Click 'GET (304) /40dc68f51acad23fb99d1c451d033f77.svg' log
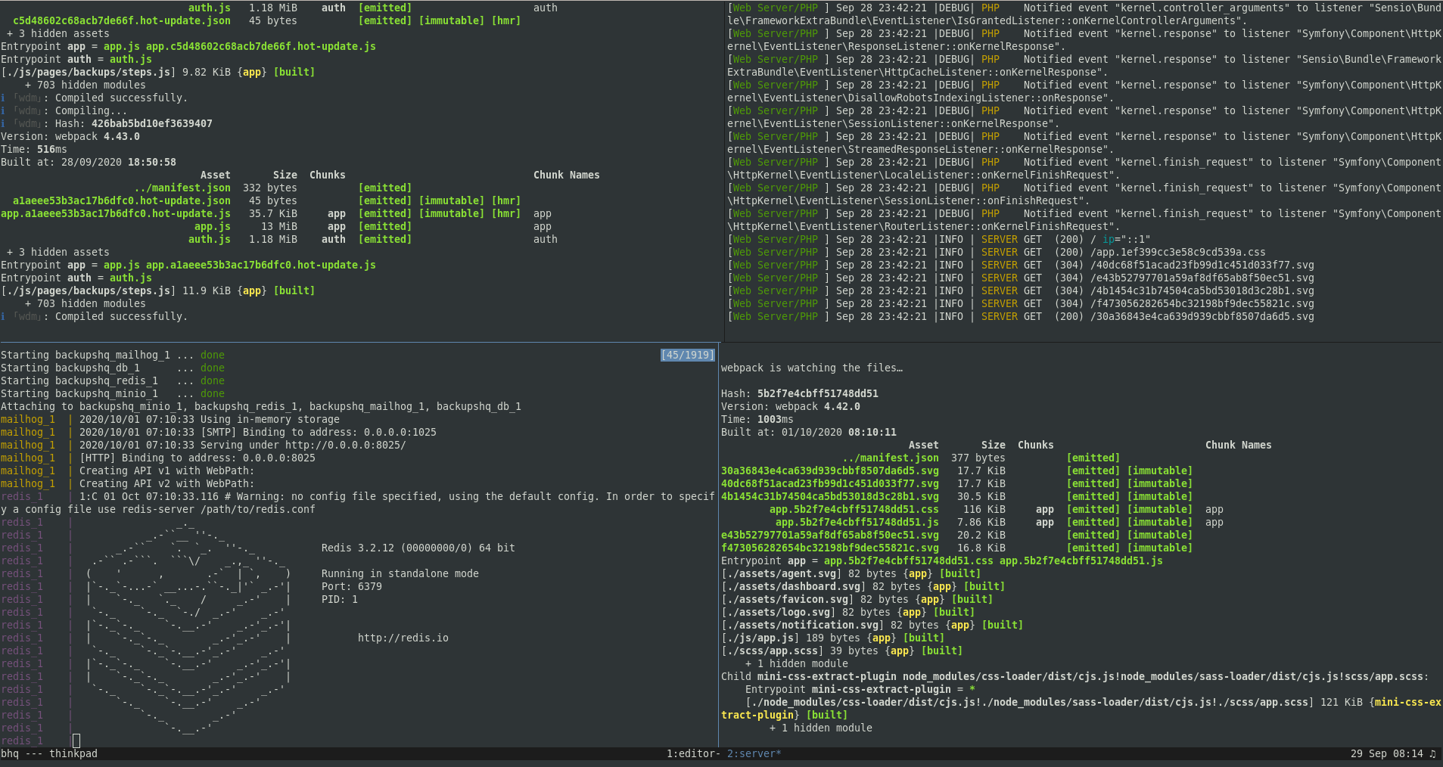 (x=1021, y=265)
